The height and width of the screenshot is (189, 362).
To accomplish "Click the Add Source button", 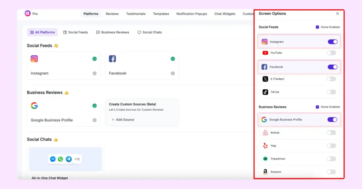I will pos(123,120).
